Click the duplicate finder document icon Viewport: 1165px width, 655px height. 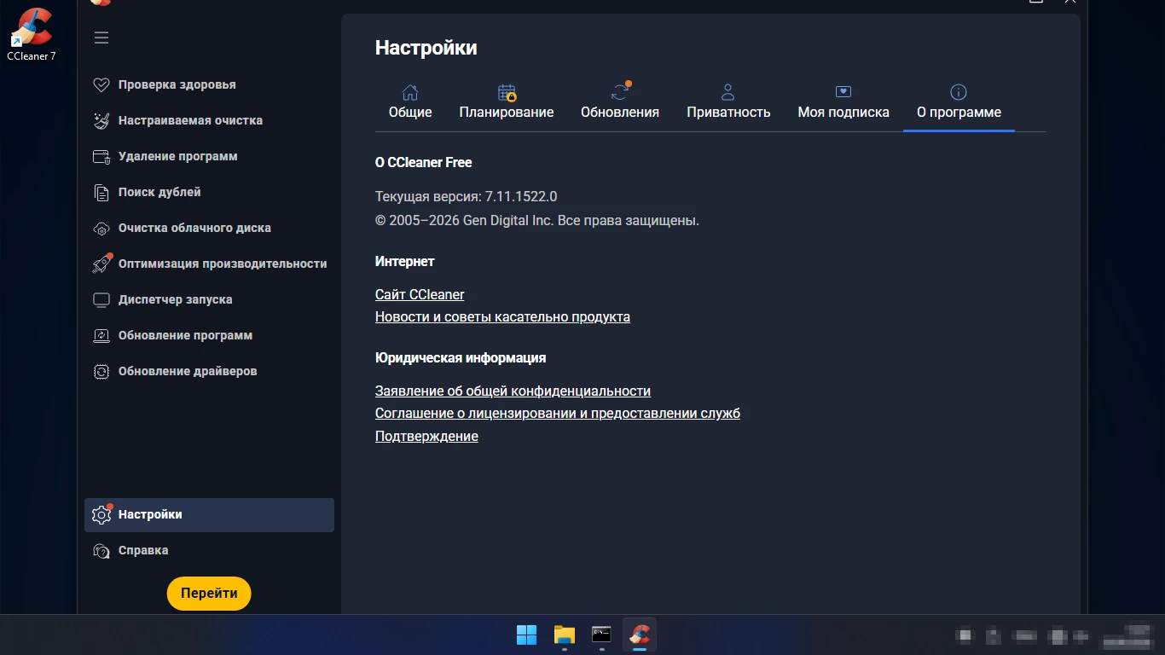pos(101,192)
